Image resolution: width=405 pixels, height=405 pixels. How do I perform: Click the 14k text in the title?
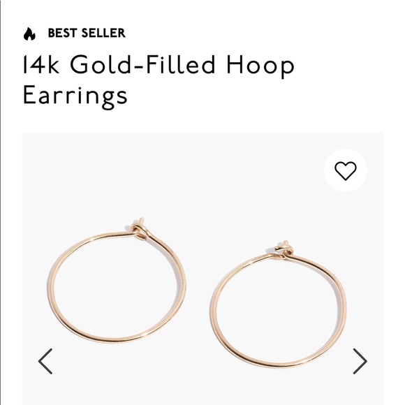(x=41, y=64)
